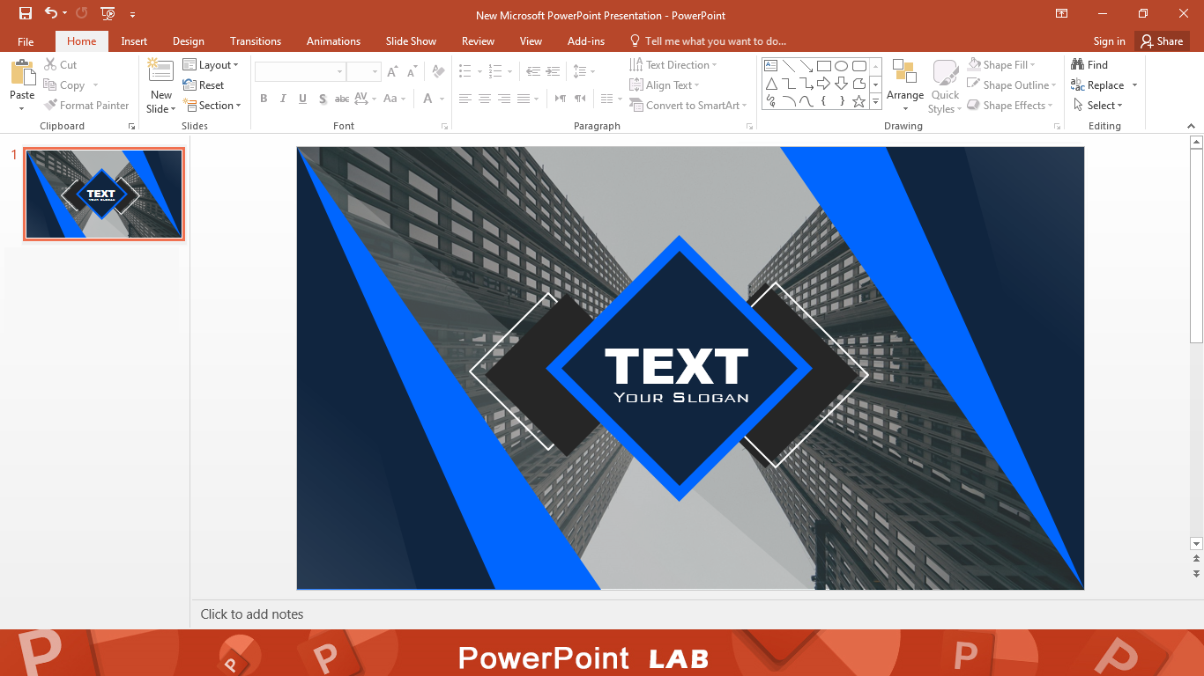The image size is (1204, 676).
Task: Open the Shape Outline color menu
Action: 1012,85
